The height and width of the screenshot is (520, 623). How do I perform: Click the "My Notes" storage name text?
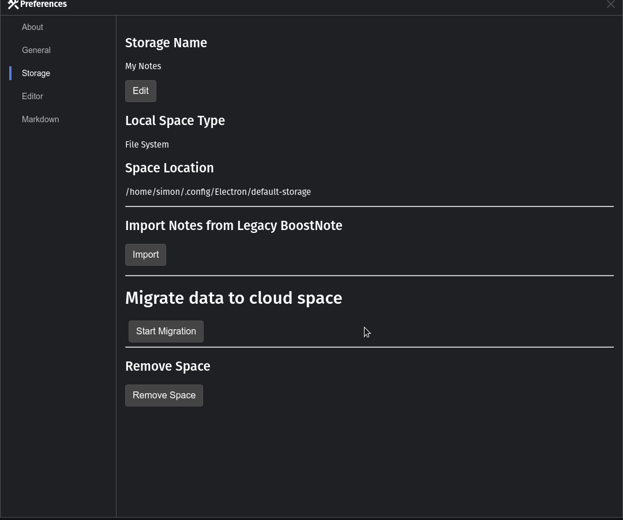pyautogui.click(x=143, y=66)
